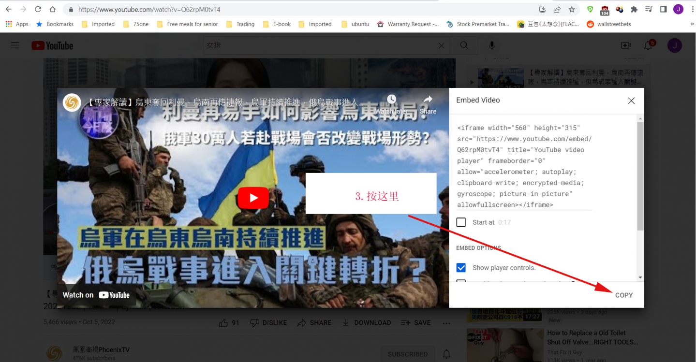
Task: Reload the YouTube page
Action: (x=38, y=9)
